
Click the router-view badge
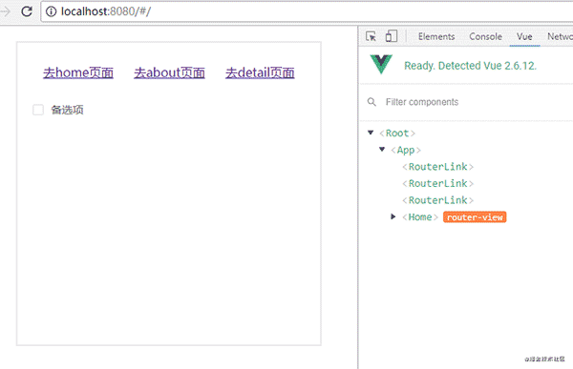coord(475,217)
